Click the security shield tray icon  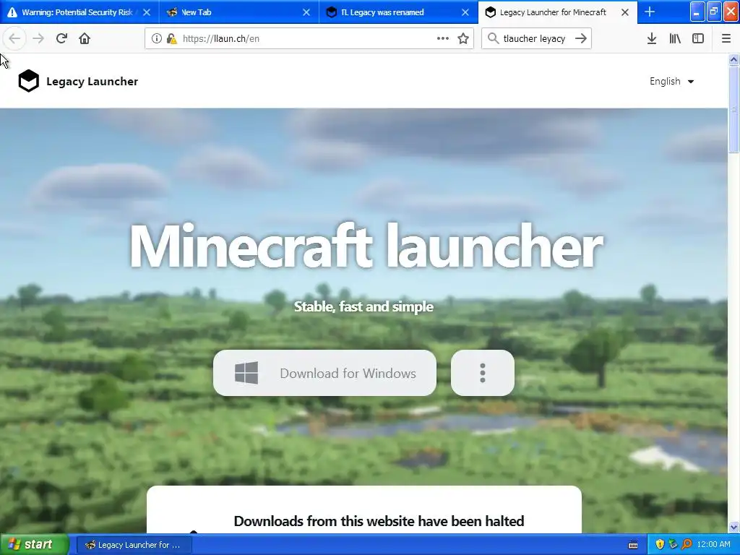(660, 545)
